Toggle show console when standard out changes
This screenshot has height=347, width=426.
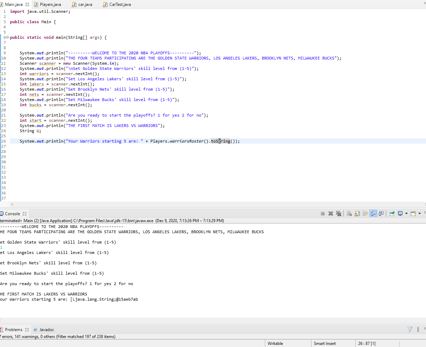pos(373,213)
